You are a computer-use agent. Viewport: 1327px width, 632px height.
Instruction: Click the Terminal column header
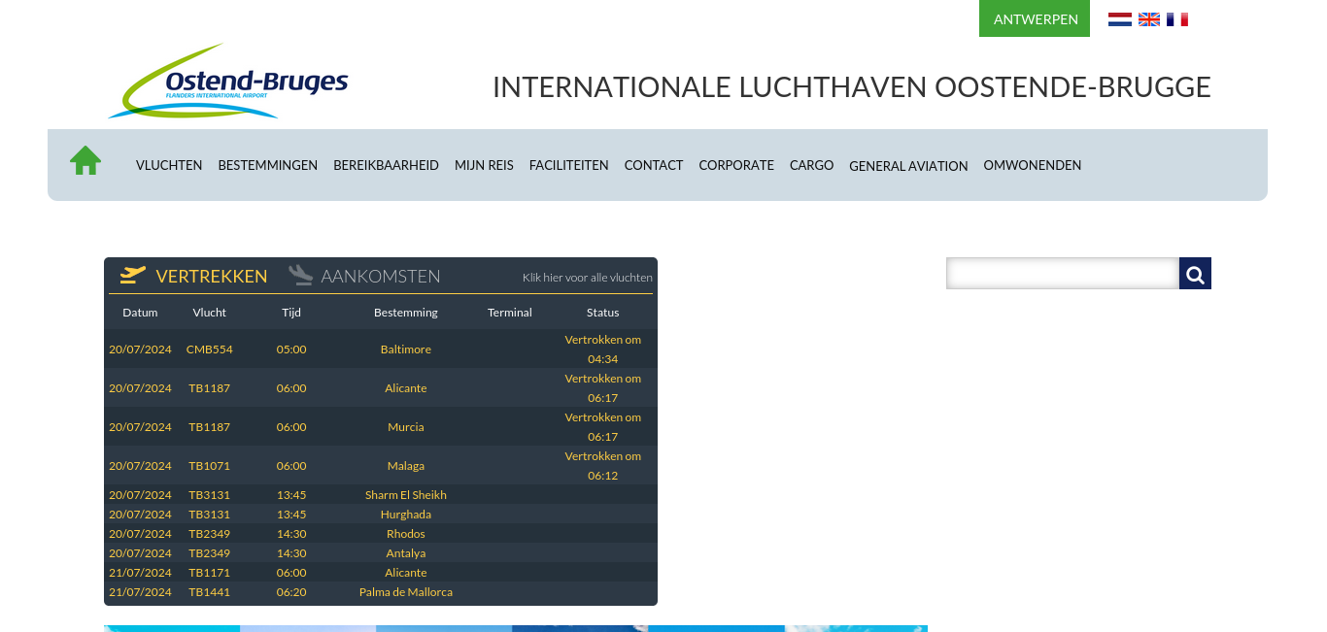[510, 313]
